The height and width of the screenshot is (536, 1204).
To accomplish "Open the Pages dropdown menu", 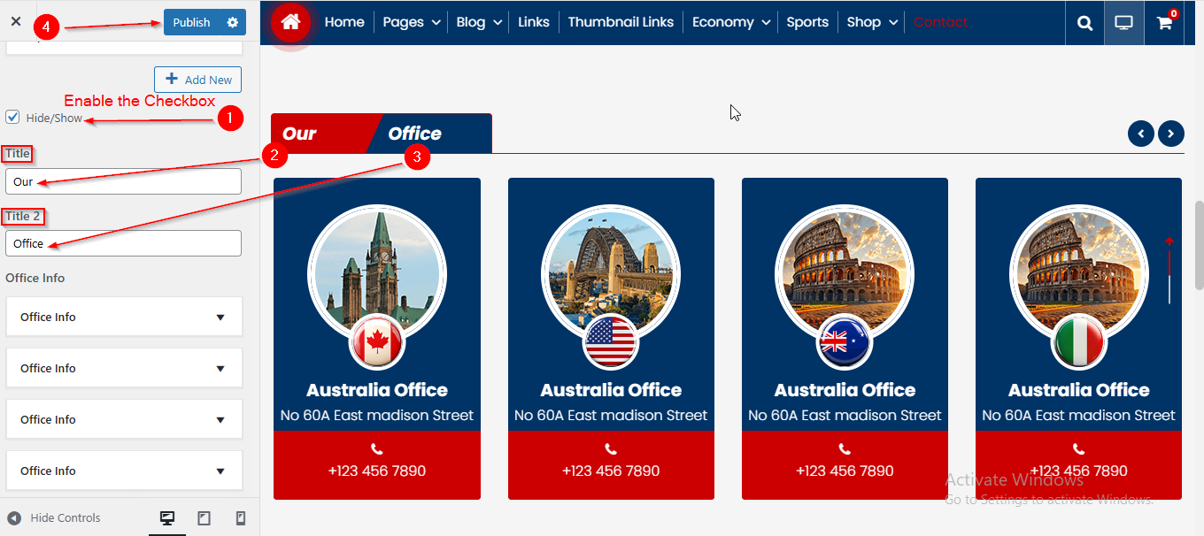I will point(411,22).
